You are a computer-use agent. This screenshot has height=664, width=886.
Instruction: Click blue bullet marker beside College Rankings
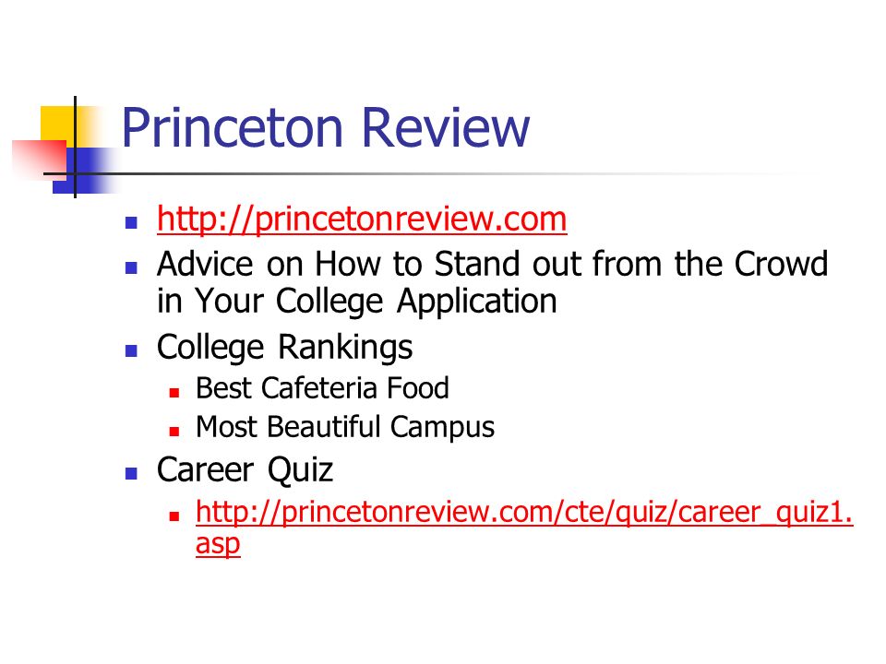point(131,351)
